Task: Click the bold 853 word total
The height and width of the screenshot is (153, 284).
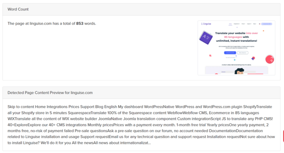Action: (80, 24)
